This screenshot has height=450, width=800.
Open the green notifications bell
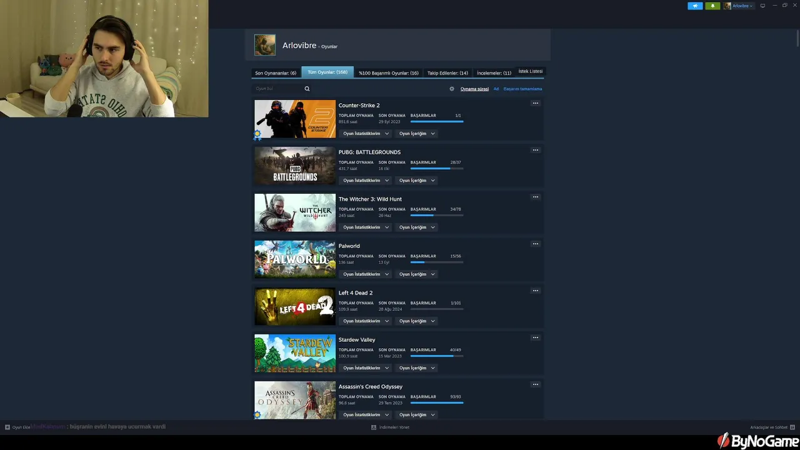coord(712,6)
